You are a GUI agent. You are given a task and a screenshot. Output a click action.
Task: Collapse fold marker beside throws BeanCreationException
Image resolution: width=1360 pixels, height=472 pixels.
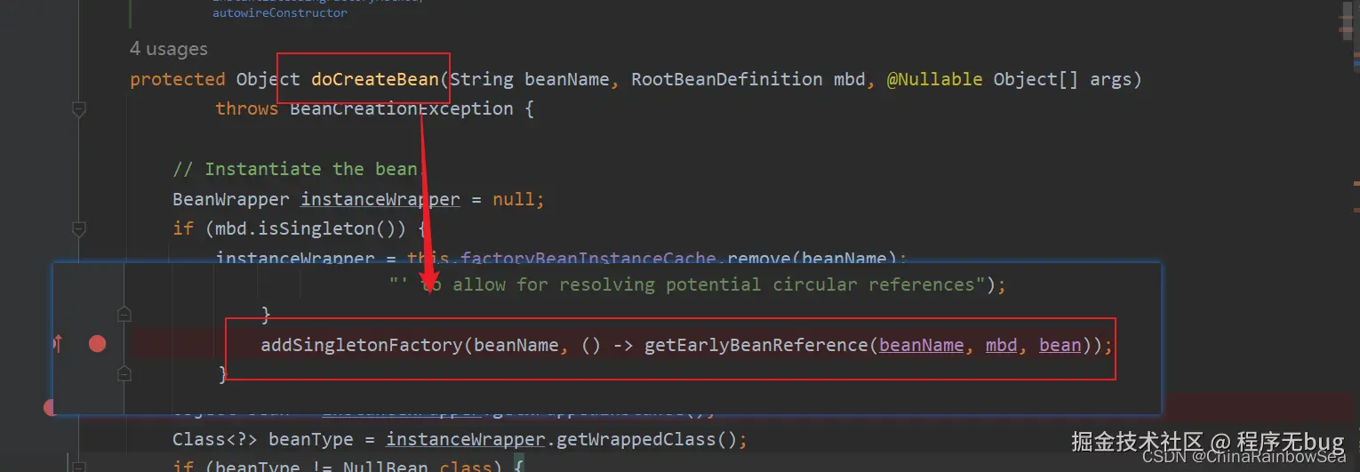click(79, 108)
